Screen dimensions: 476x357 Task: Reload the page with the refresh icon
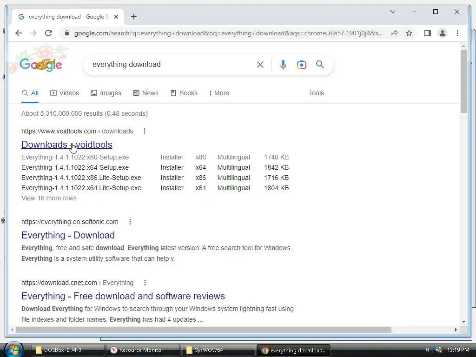coord(48,33)
